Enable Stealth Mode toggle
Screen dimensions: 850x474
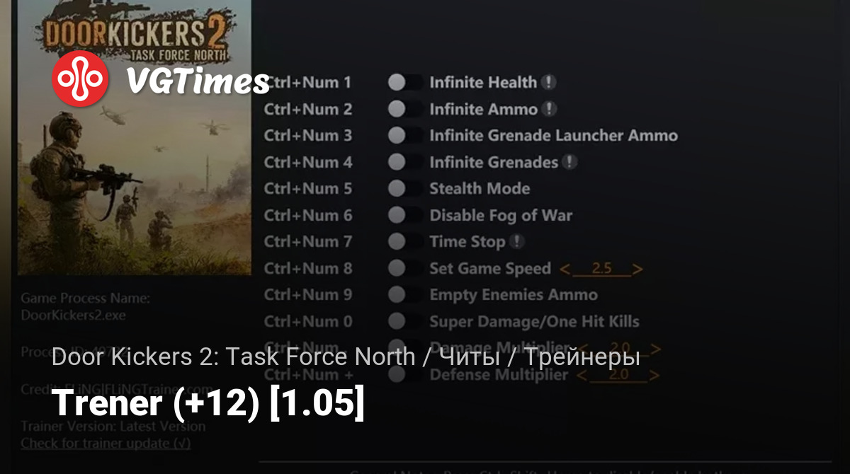click(x=404, y=189)
